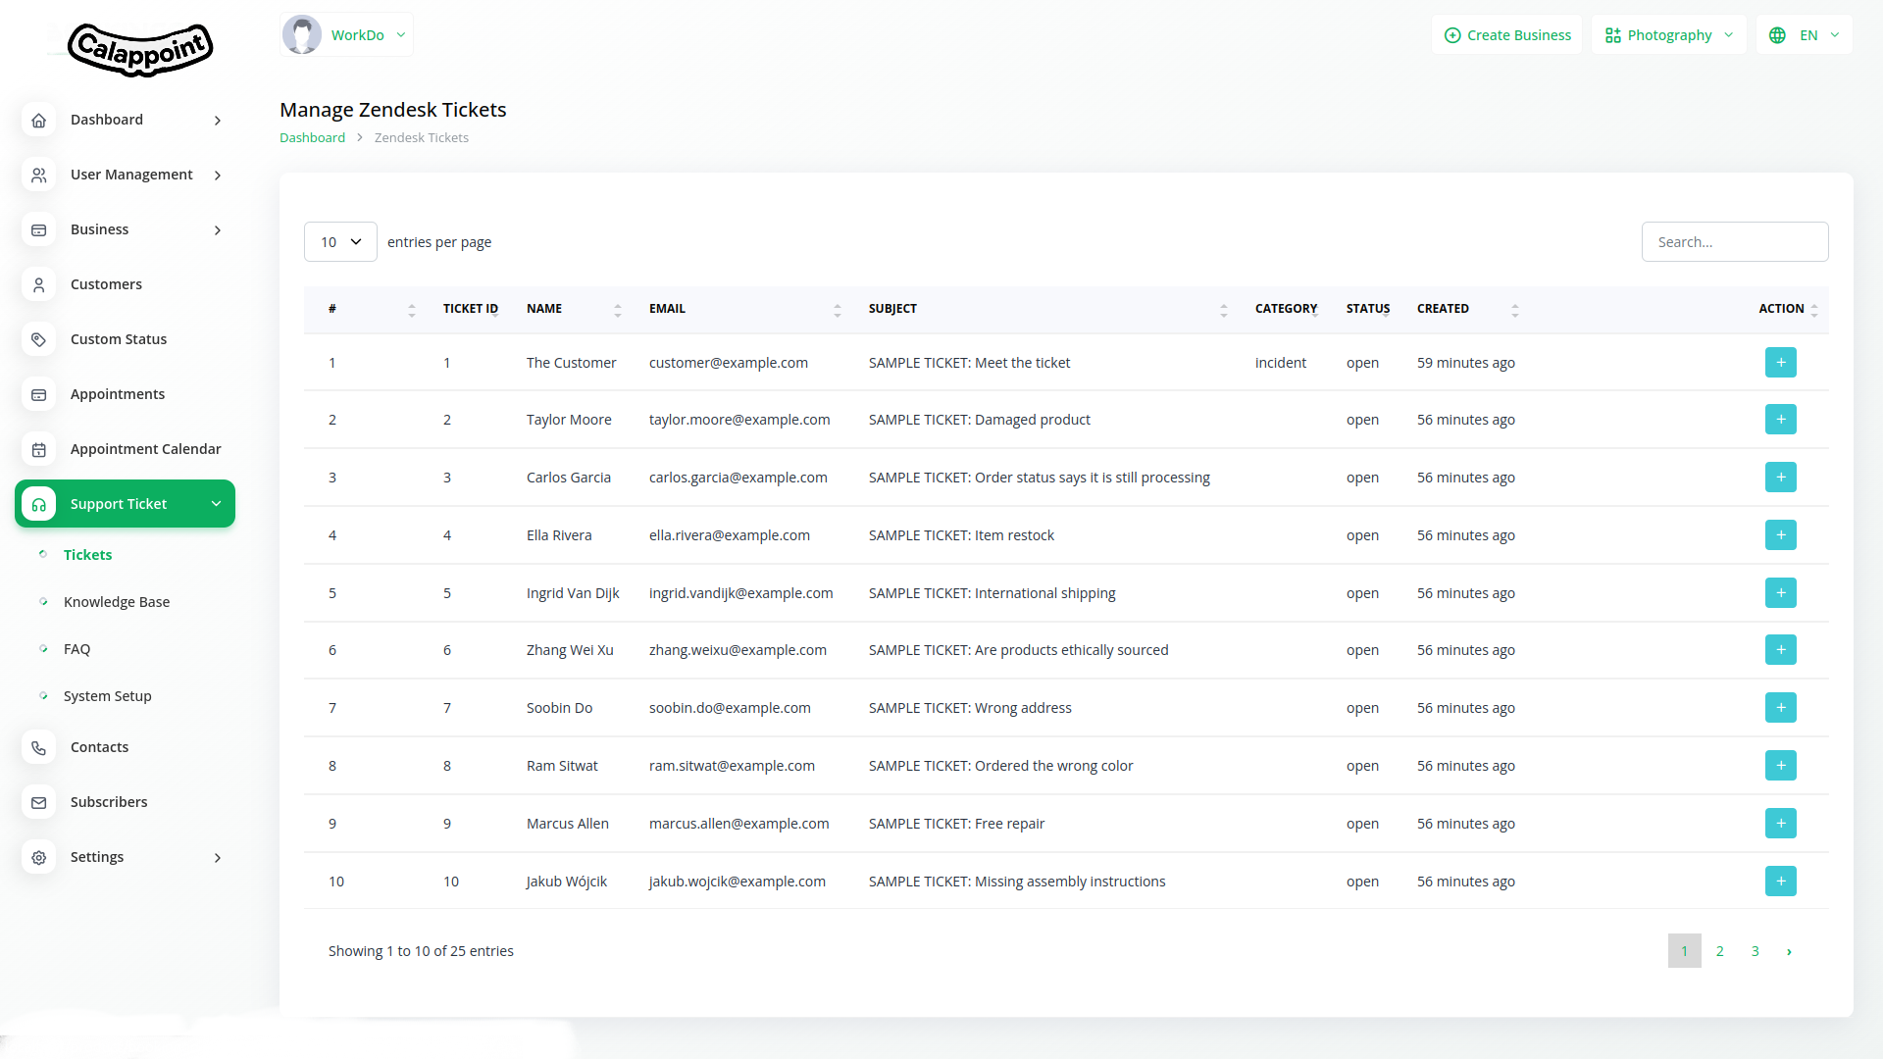This screenshot has height=1059, width=1883.
Task: Sort by the Ticket ID column header
Action: 471,309
